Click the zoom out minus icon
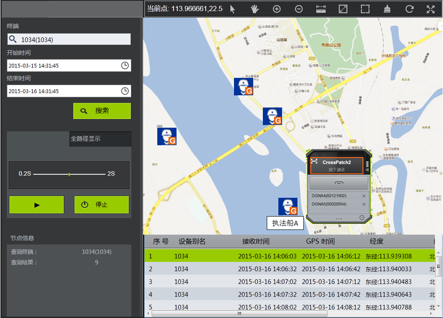The image size is (443, 318). pyautogui.click(x=299, y=9)
